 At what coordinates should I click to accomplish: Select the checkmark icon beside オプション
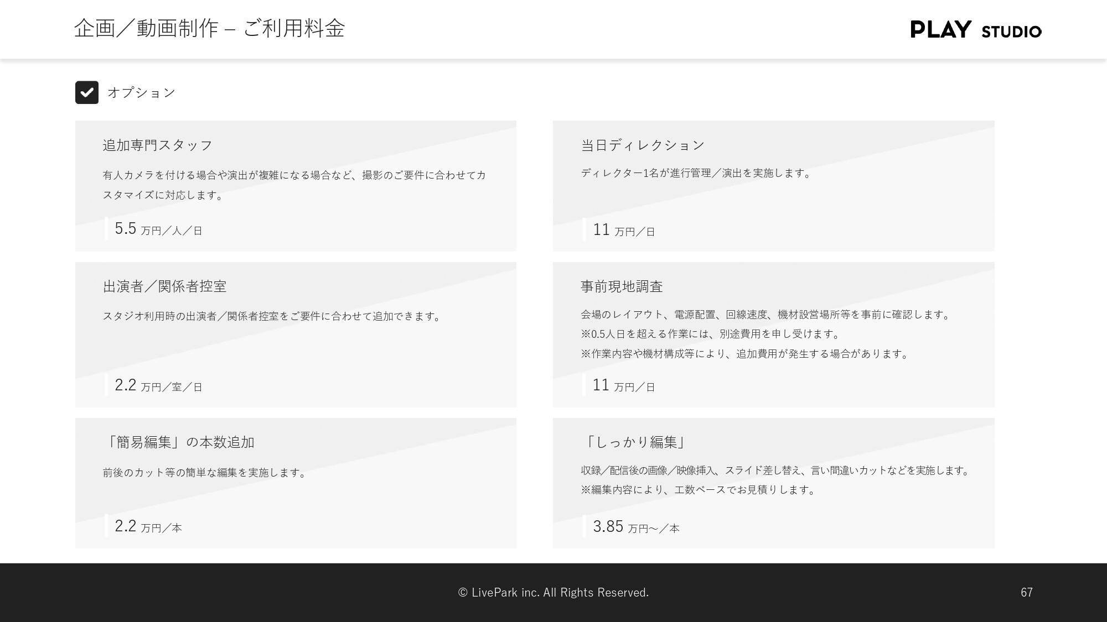[86, 92]
